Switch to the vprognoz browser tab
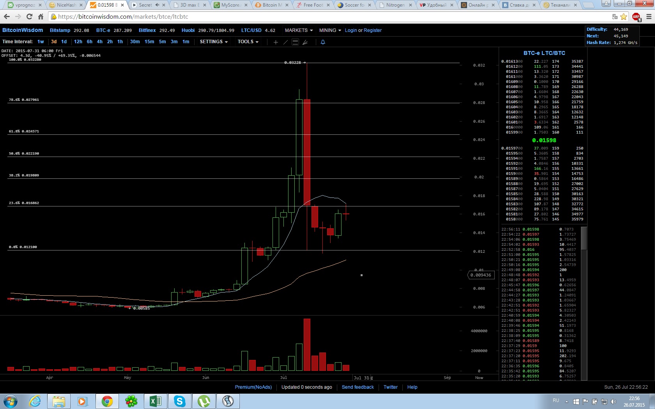This screenshot has height=409, width=655. (x=25, y=5)
